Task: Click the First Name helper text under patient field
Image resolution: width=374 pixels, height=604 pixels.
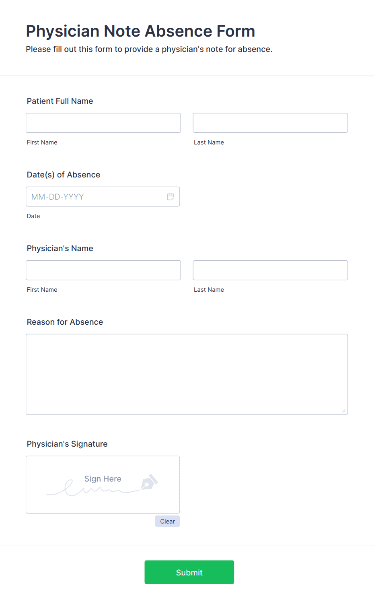Action: tap(42, 142)
